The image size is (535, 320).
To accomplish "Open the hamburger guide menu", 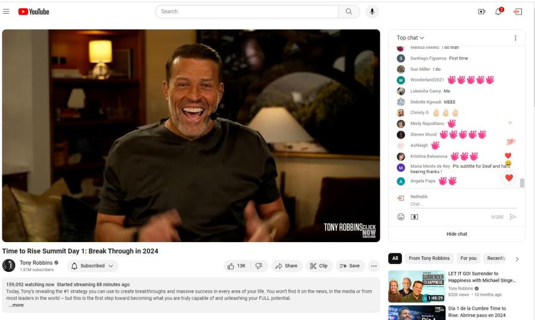I will point(6,12).
